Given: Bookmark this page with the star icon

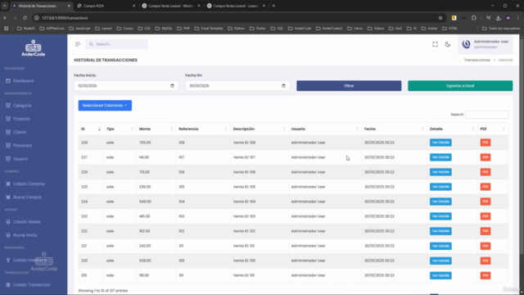Looking at the screenshot, I should [440, 18].
